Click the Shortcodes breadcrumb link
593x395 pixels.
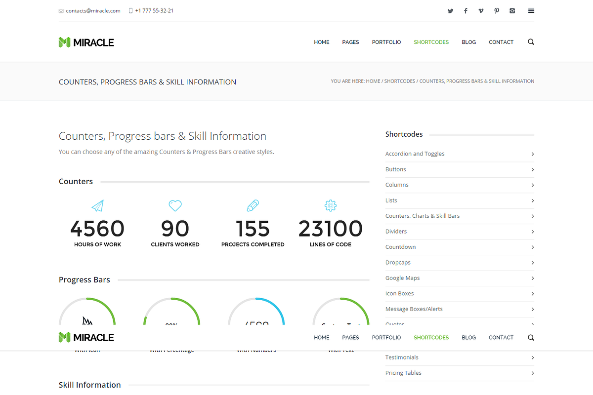tap(400, 81)
